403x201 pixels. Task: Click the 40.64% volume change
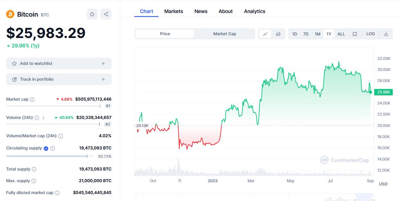coord(64,118)
